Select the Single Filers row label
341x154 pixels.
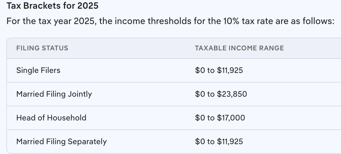pos(38,70)
